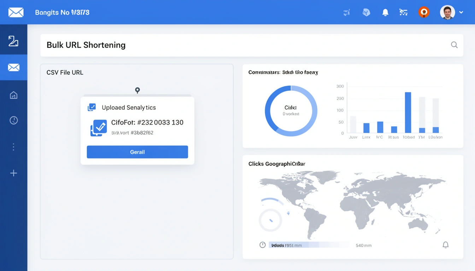Expand the pin marker above upload card

[x=137, y=90]
